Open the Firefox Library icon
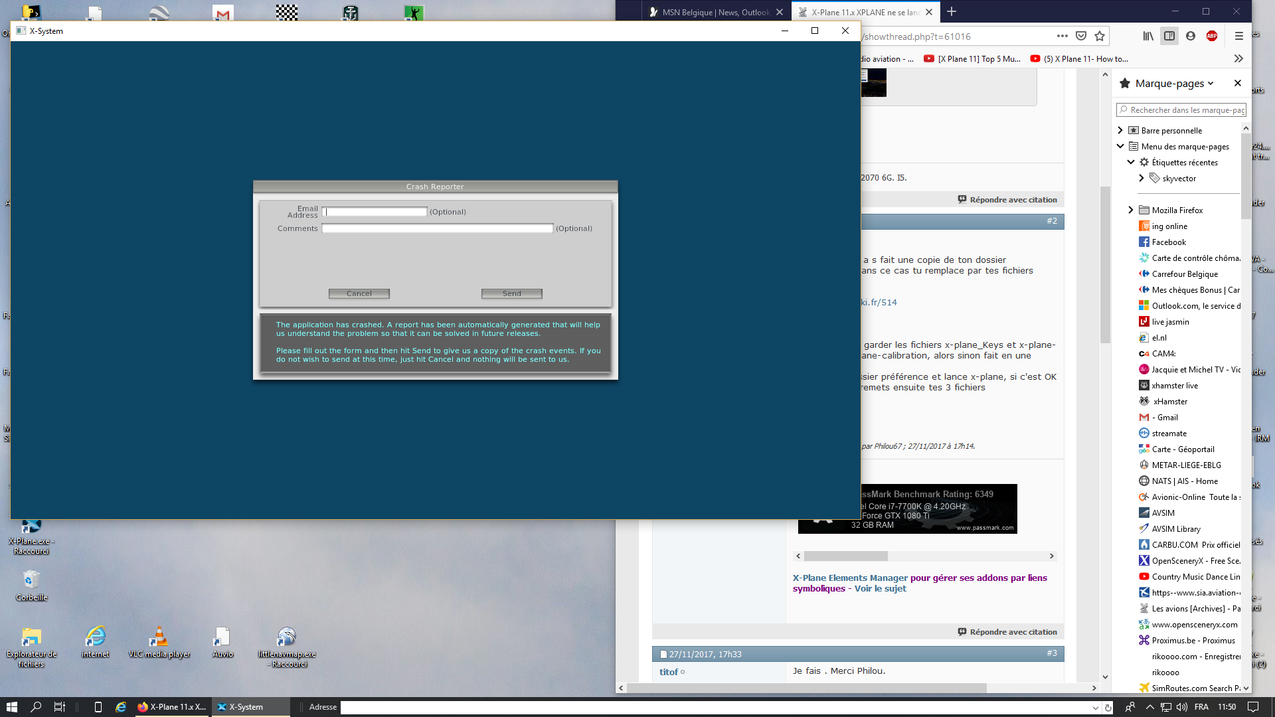The image size is (1275, 717). pos(1148,36)
